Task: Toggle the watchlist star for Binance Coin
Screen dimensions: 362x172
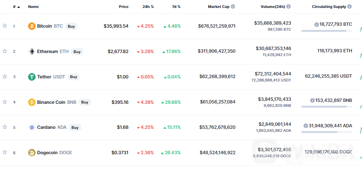Action: 5,102
